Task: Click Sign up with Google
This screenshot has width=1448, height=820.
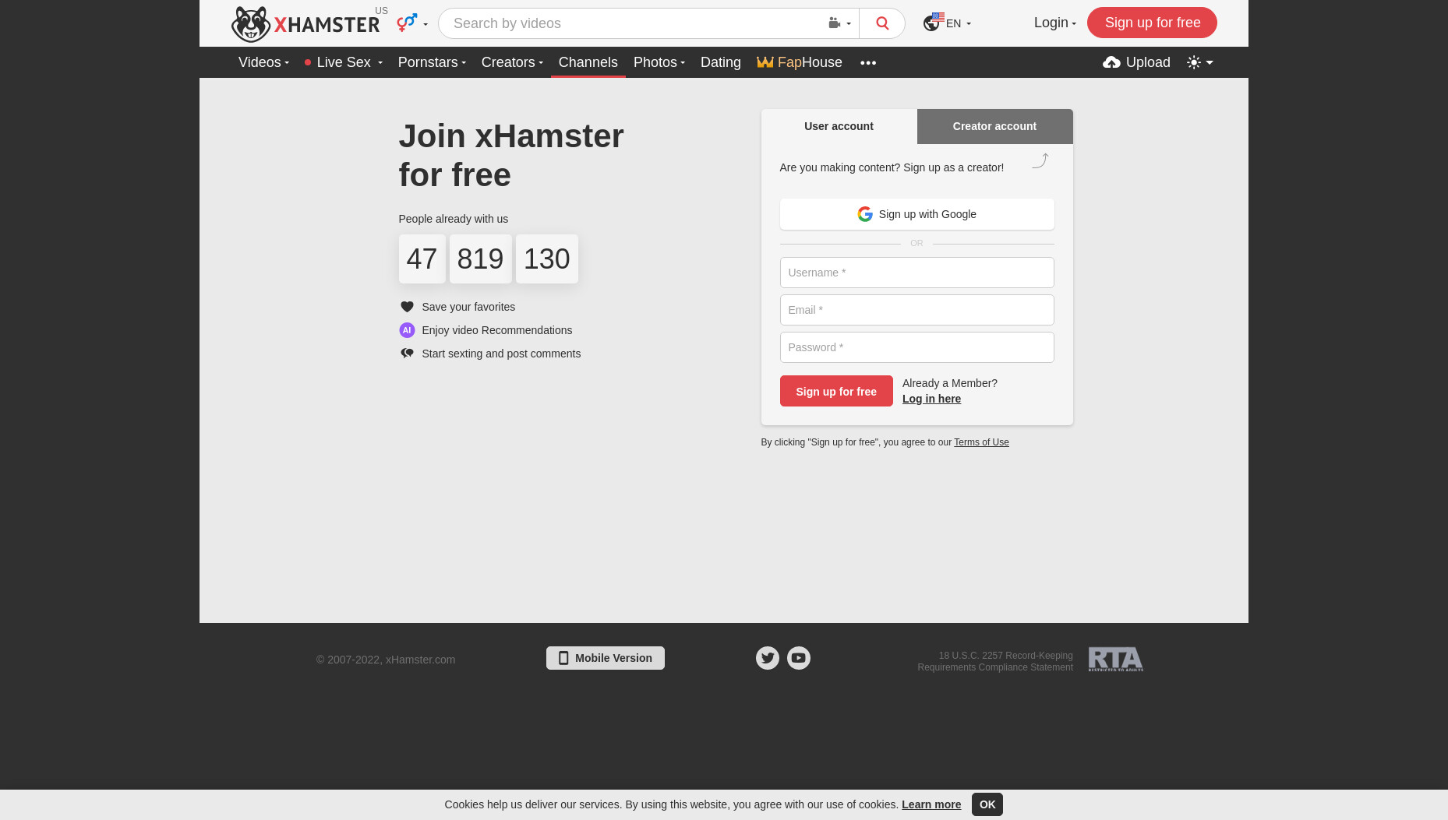Action: [916, 214]
